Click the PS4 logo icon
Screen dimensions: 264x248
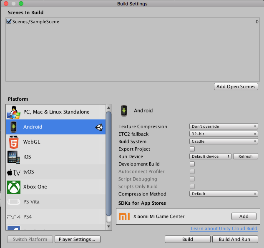[14, 217]
